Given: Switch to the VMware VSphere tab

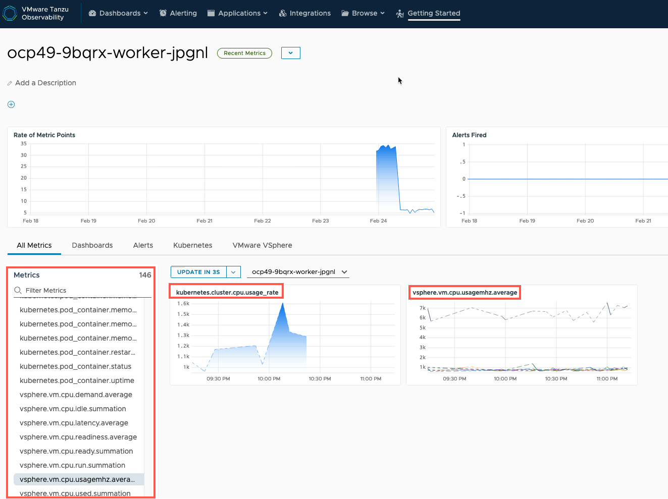Looking at the screenshot, I should (262, 245).
